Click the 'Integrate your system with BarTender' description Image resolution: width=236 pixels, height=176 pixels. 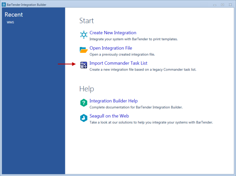pos(134,39)
